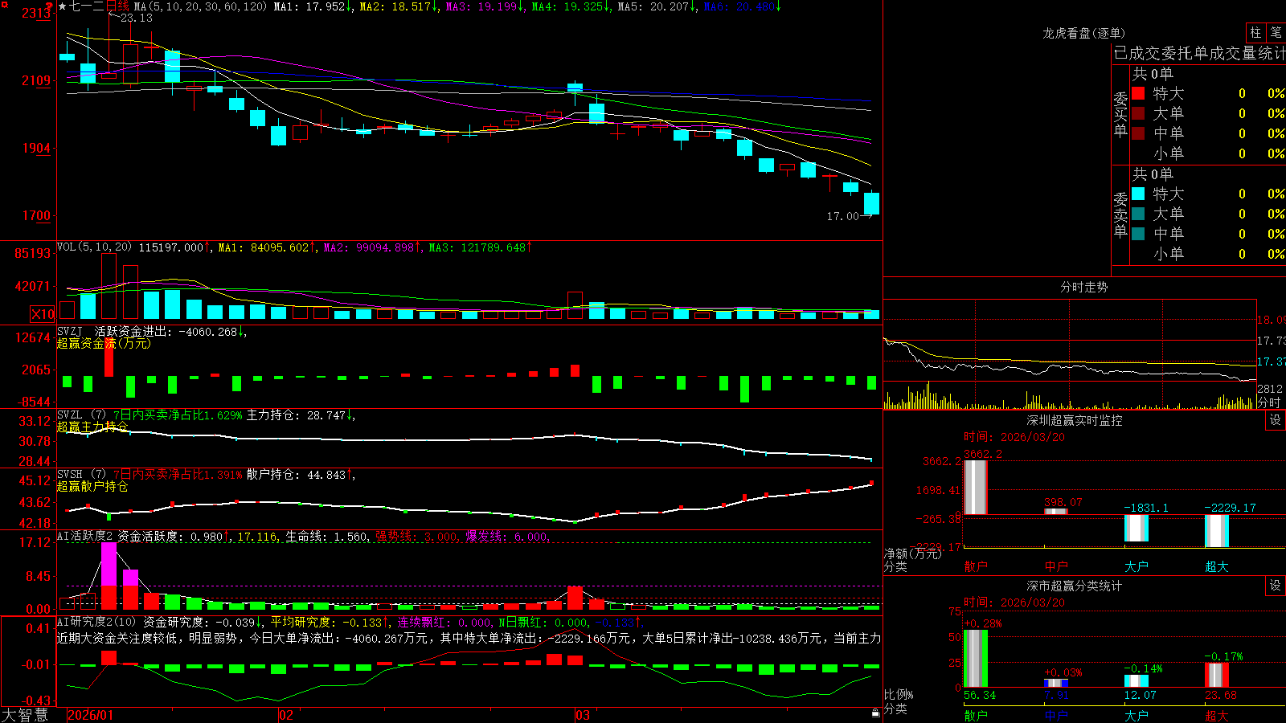Click the red 特大 buy order swatch
Image resolution: width=1286 pixels, height=723 pixels.
coord(1138,93)
